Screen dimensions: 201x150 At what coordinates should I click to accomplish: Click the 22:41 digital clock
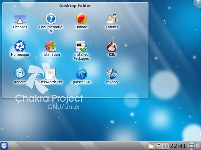click(x=178, y=146)
